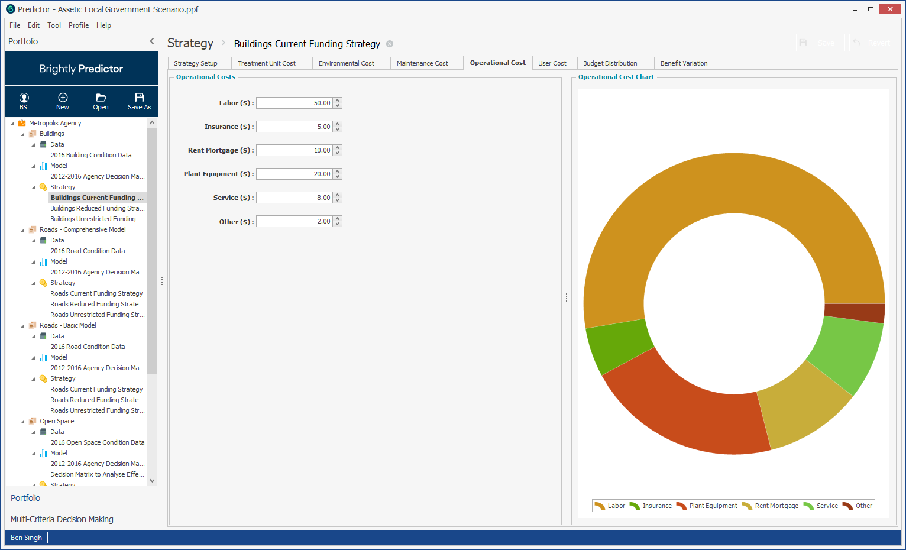
Task: Collapse Roads - Basic Model node
Action: tap(22, 326)
